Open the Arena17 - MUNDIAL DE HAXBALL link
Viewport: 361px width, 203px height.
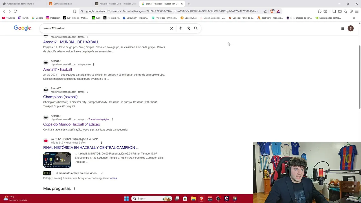tap(71, 42)
